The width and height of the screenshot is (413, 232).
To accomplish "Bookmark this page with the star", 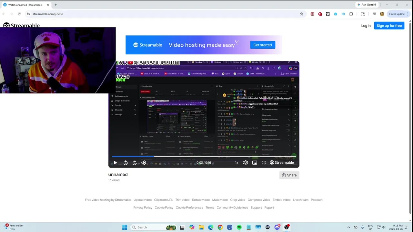I will pyautogui.click(x=302, y=14).
